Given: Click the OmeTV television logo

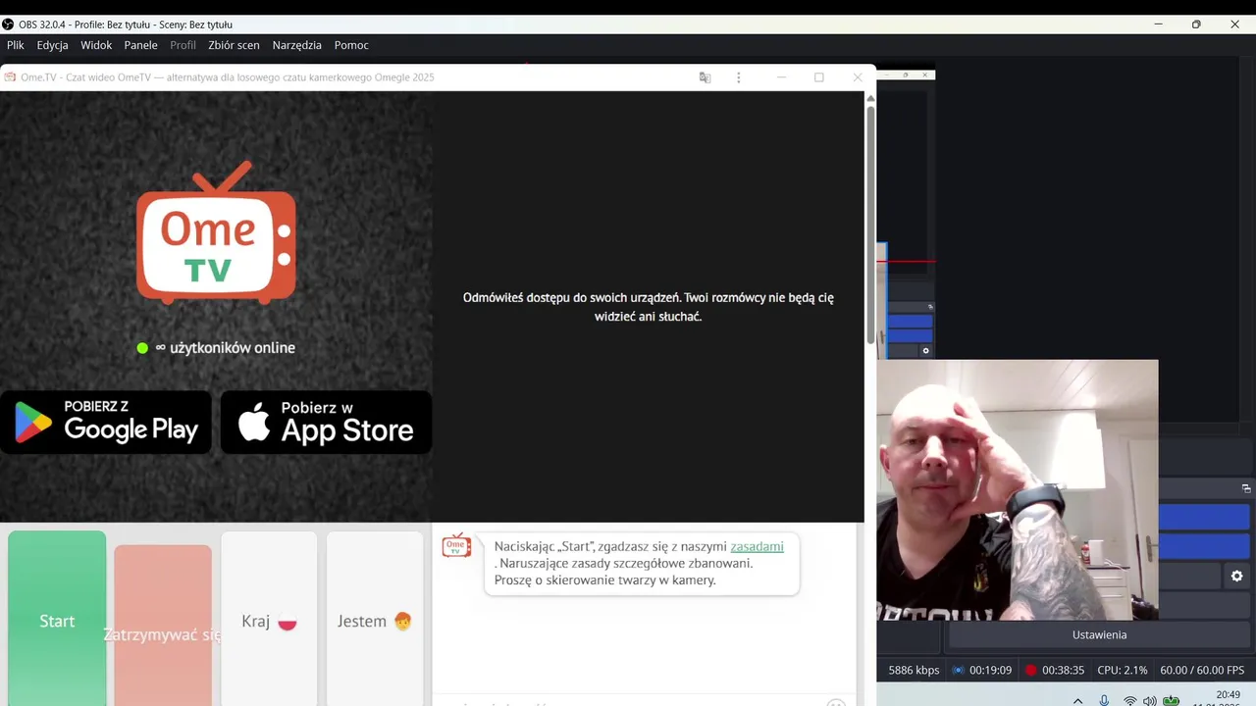Looking at the screenshot, I should tap(216, 233).
